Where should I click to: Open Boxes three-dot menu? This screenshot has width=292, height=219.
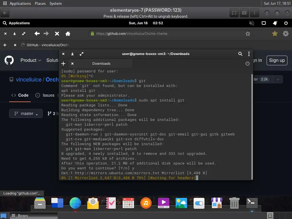click(254, 13)
